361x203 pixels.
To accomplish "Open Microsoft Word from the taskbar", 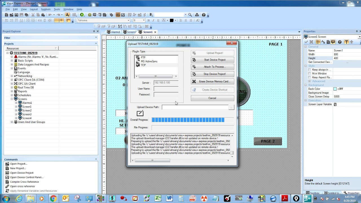I will tap(169, 198).
